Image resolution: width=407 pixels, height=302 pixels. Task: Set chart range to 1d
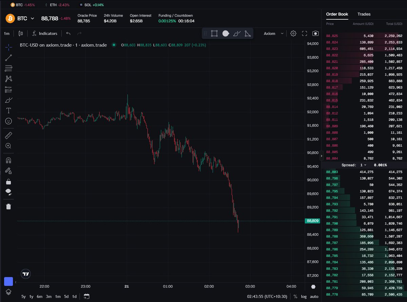(x=74, y=297)
